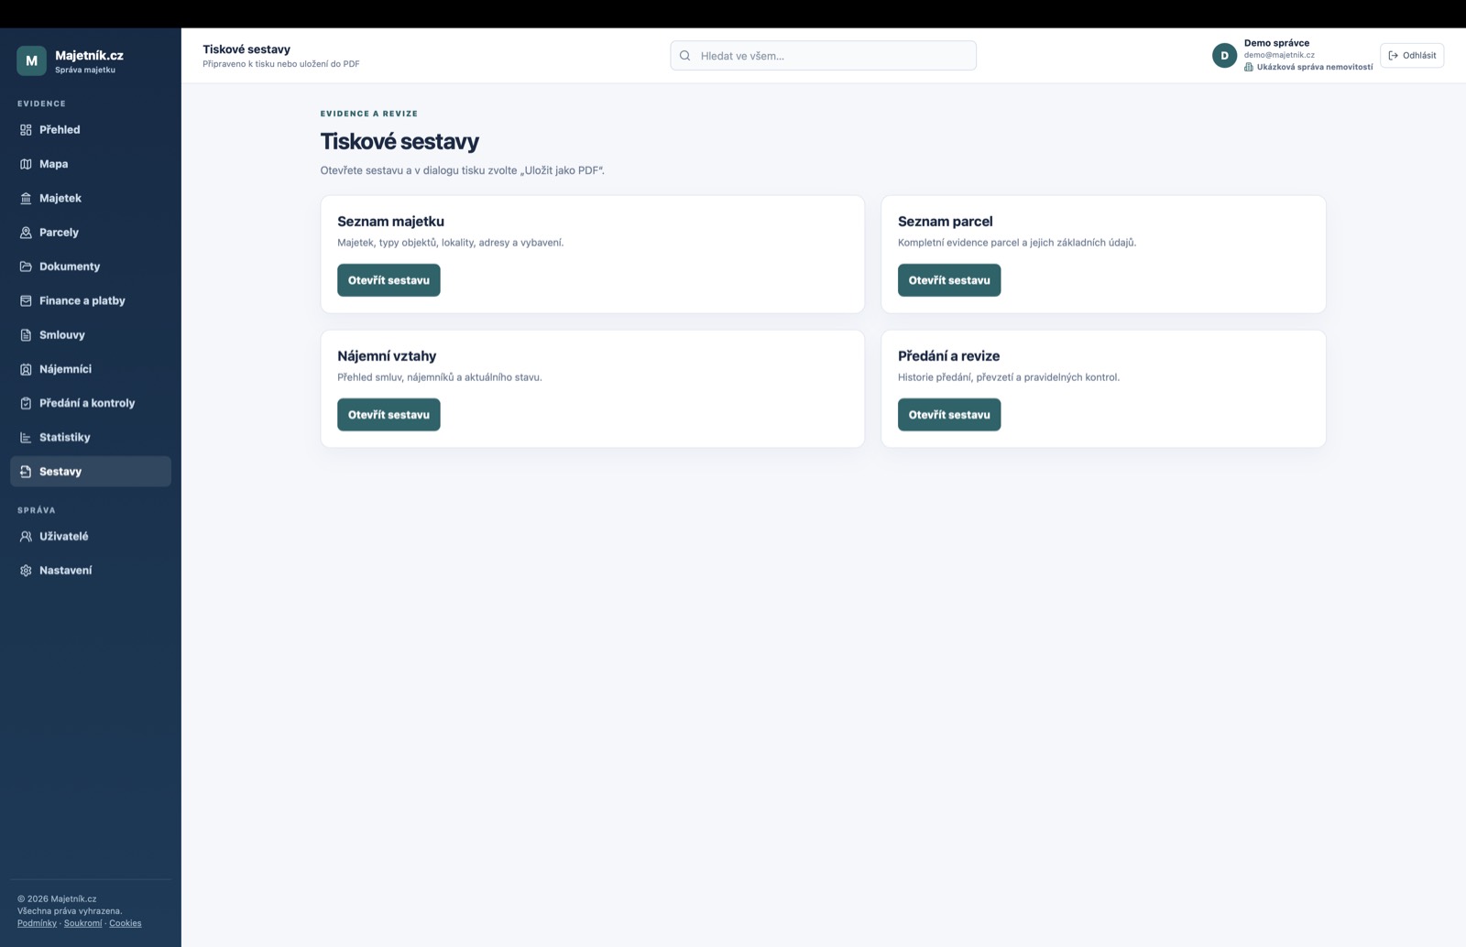
Task: Click the Parcely icon in sidebar
Action: point(26,233)
